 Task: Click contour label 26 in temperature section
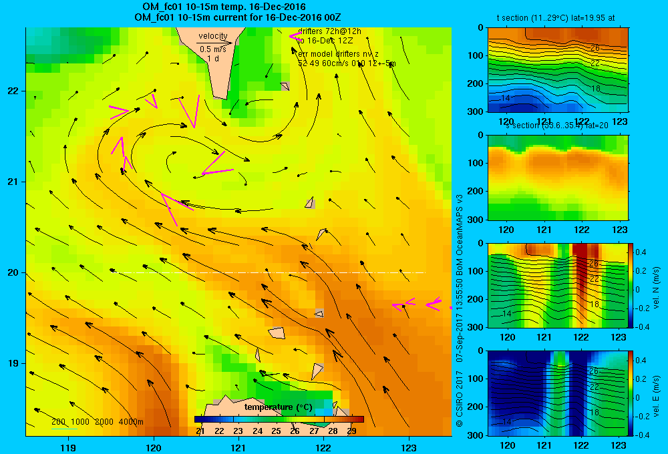[595, 47]
